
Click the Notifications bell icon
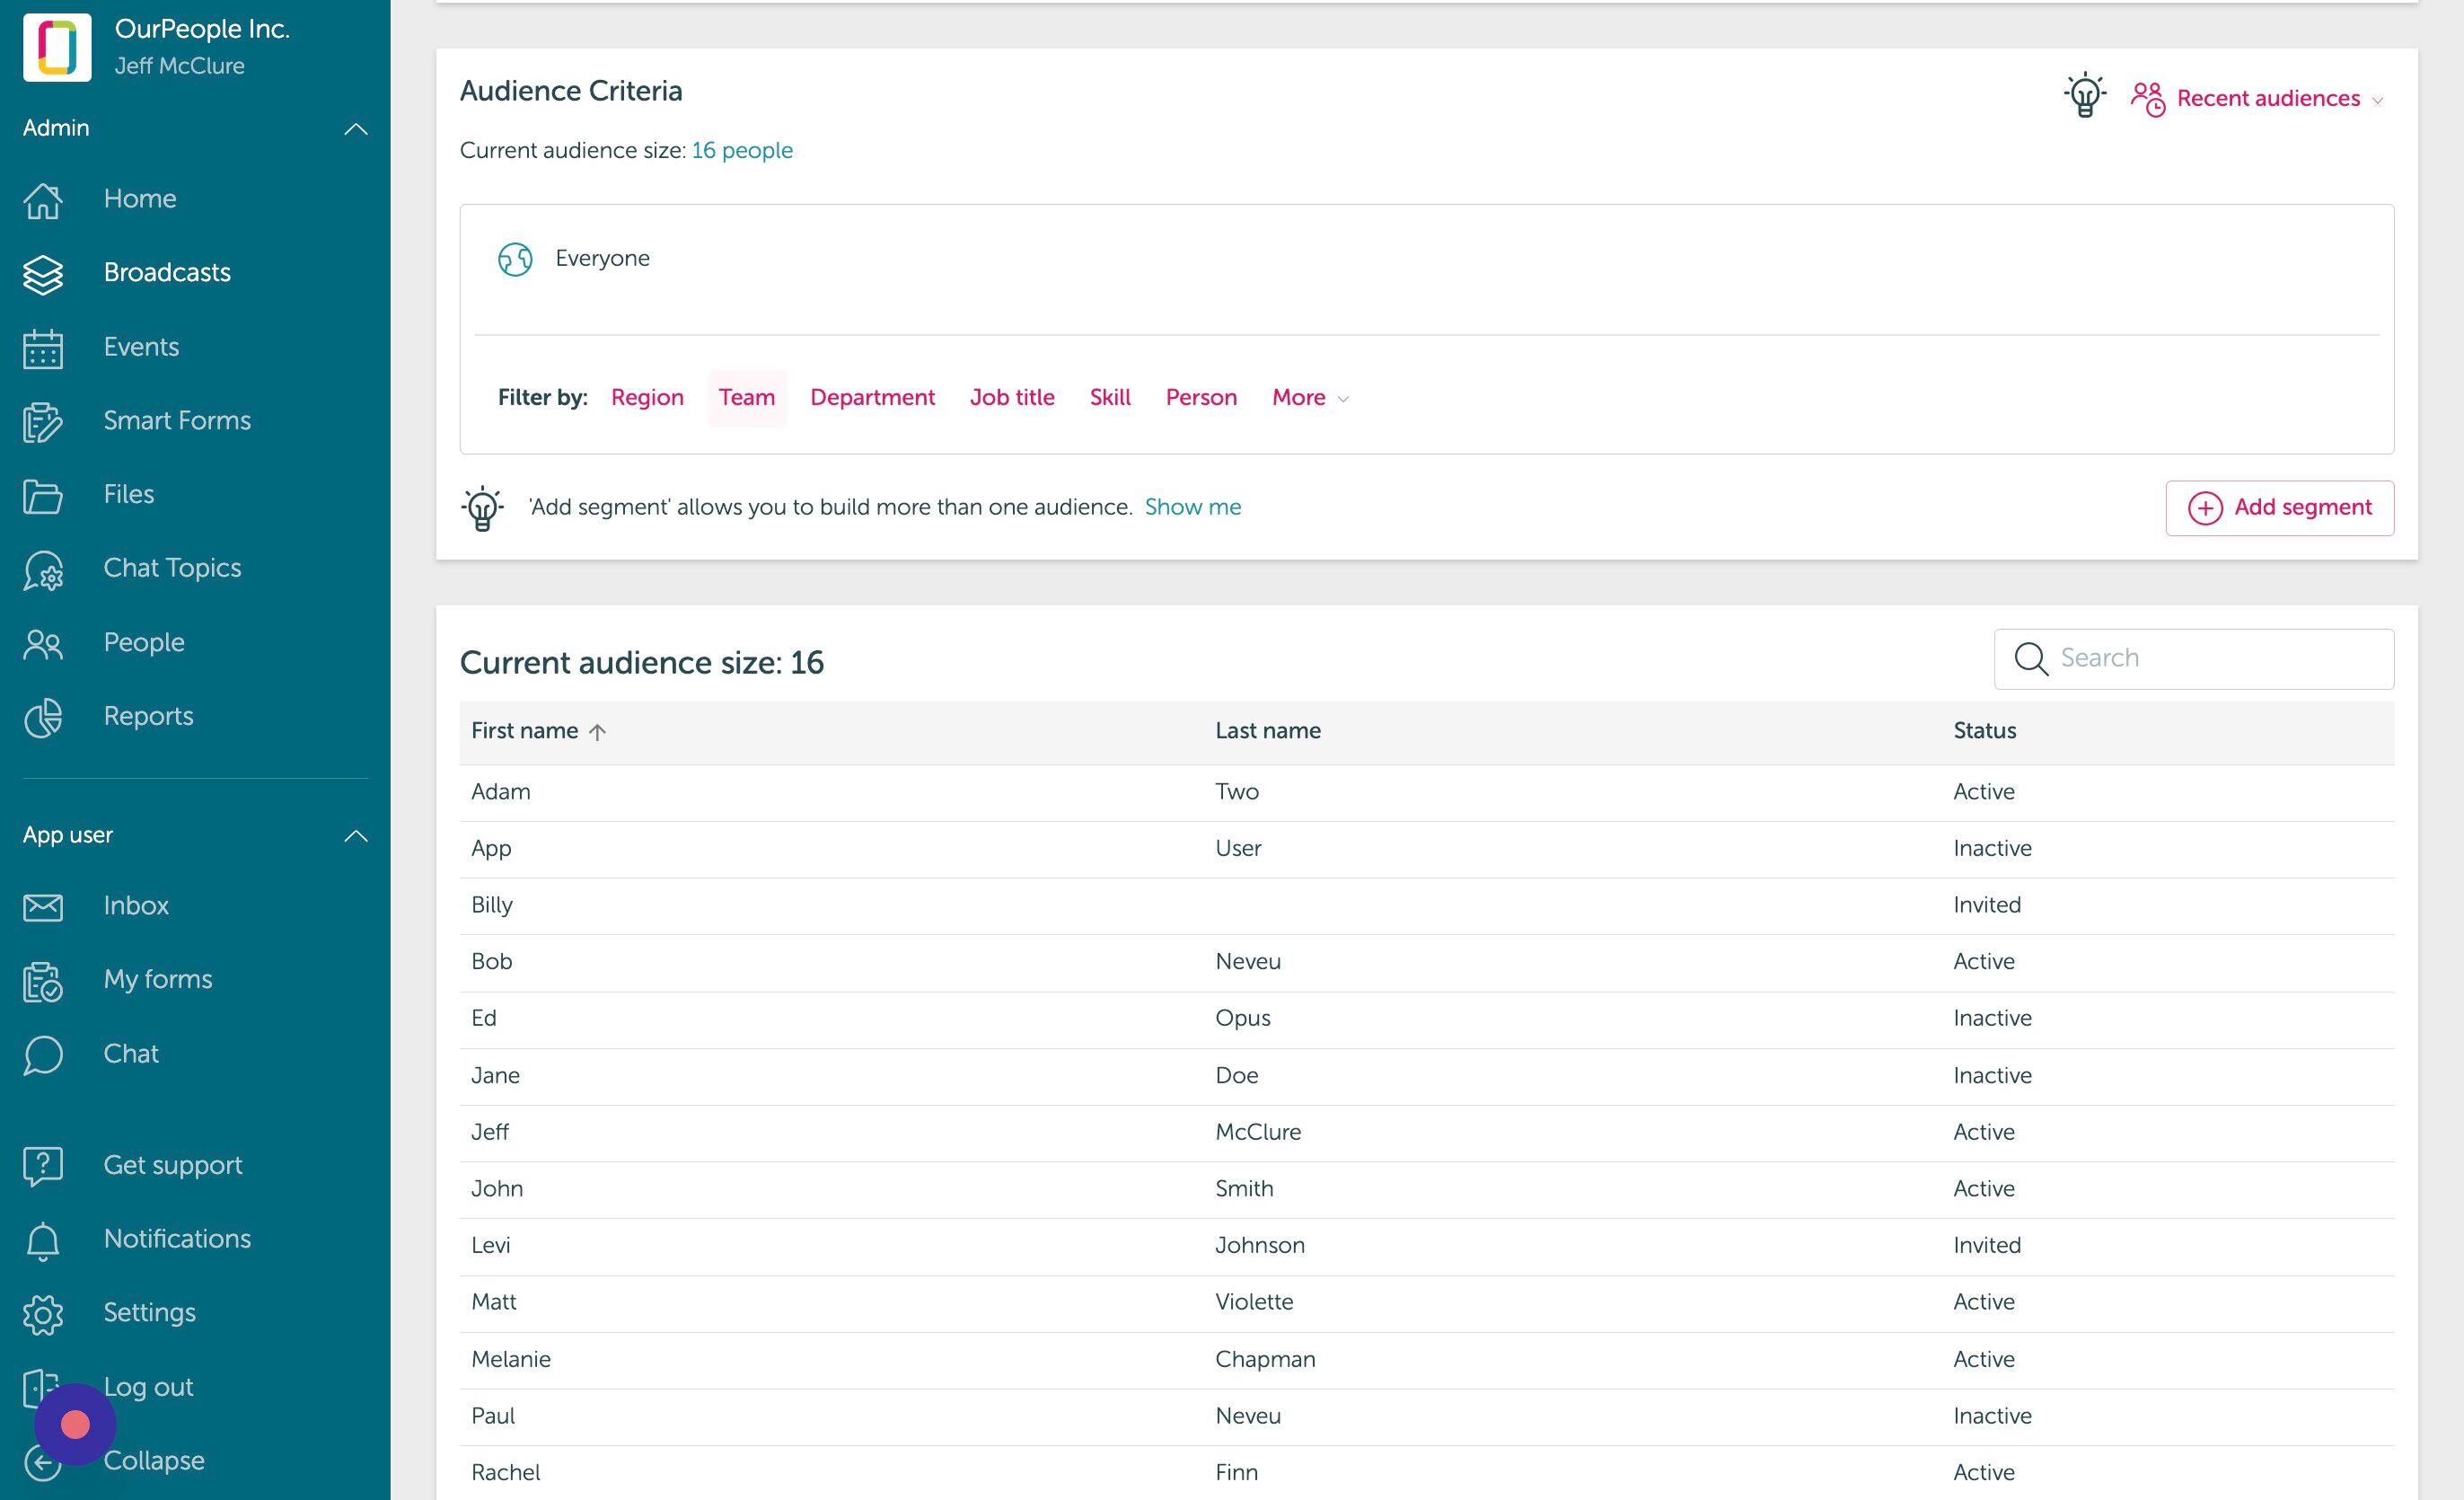pos(43,1240)
